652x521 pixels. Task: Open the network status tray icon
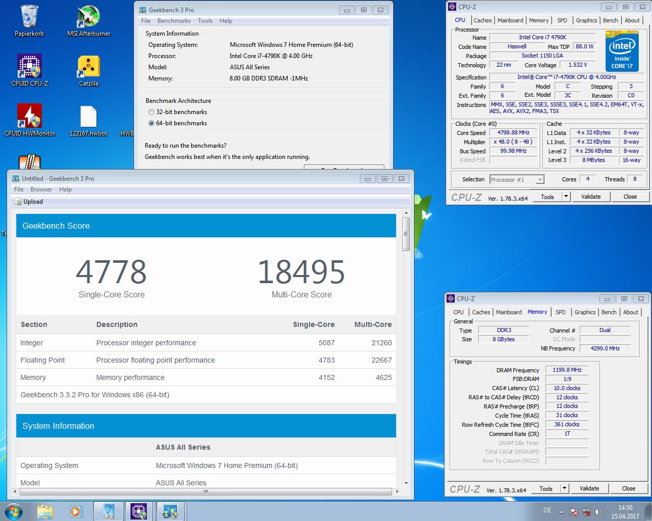[586, 512]
